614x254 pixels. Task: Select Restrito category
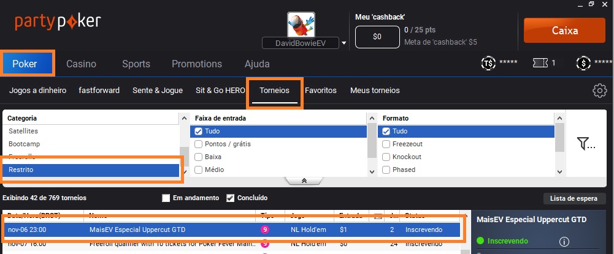pos(91,170)
